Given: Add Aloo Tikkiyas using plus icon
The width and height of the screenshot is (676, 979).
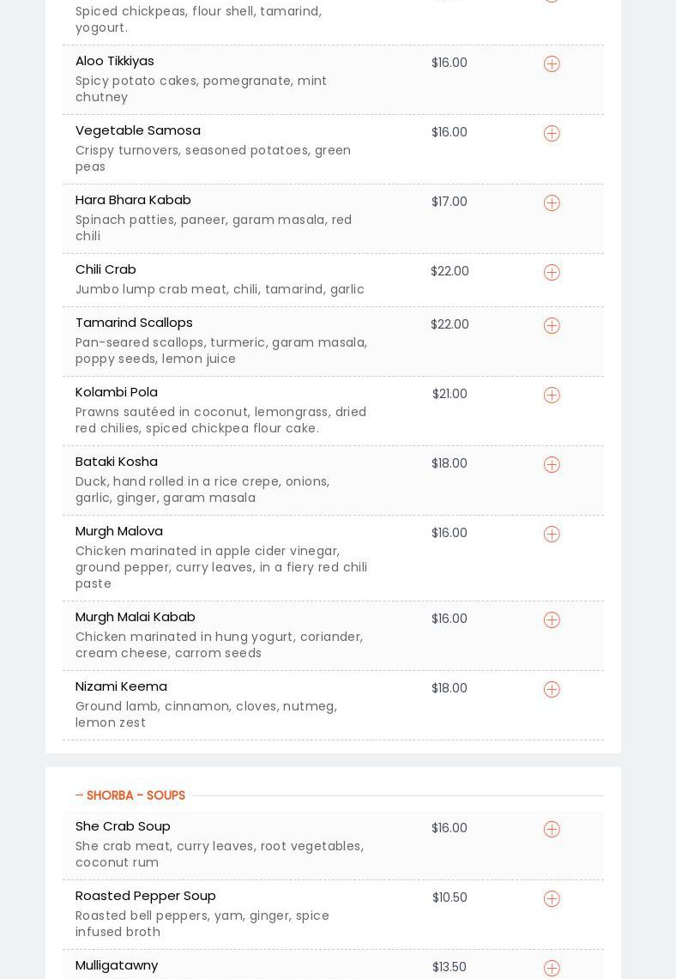Looking at the screenshot, I should click(x=552, y=64).
